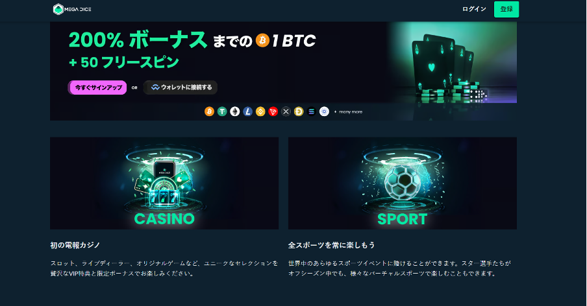Click the 全スポーツを常に楽しもう heading

click(x=331, y=245)
